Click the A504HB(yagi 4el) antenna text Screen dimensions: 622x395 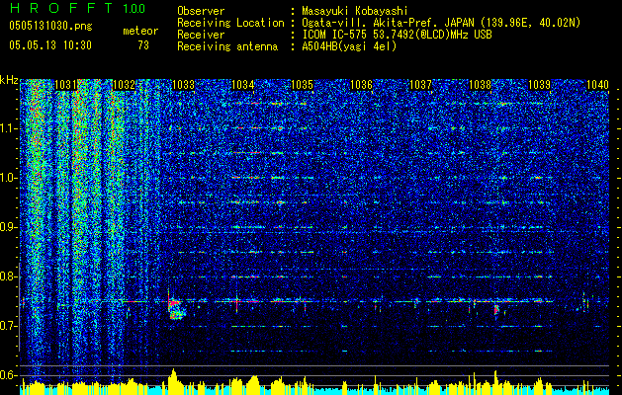pos(349,46)
